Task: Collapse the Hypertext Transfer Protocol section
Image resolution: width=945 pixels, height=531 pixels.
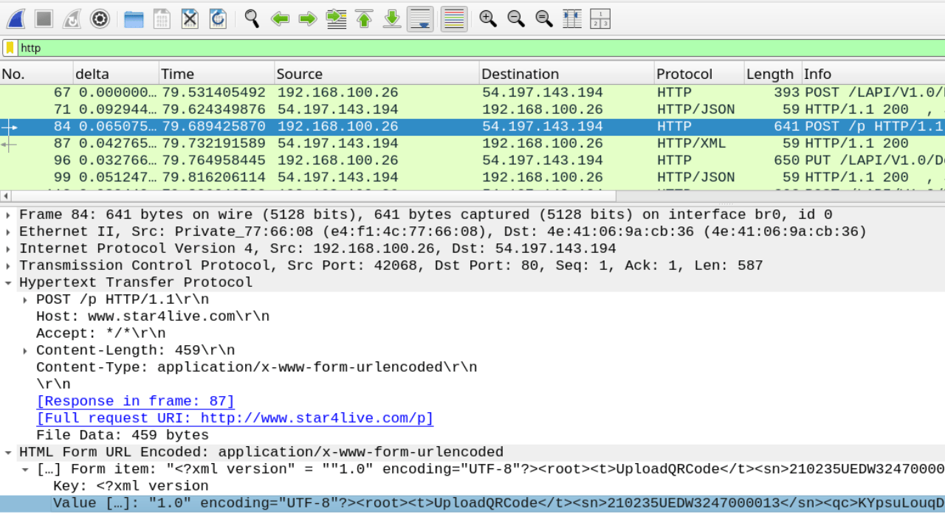Action: click(8, 282)
